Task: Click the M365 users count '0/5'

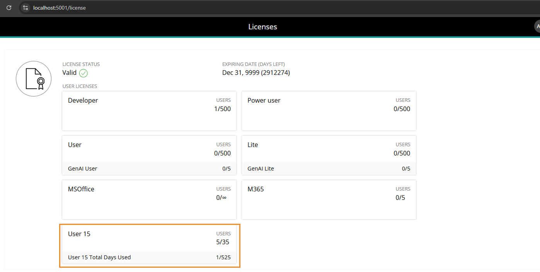Action: (x=400, y=198)
